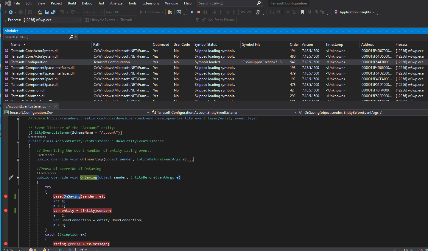The height and width of the screenshot is (251, 428).
Task: Click the screwdriver quick actions icon
Action: tap(11, 177)
